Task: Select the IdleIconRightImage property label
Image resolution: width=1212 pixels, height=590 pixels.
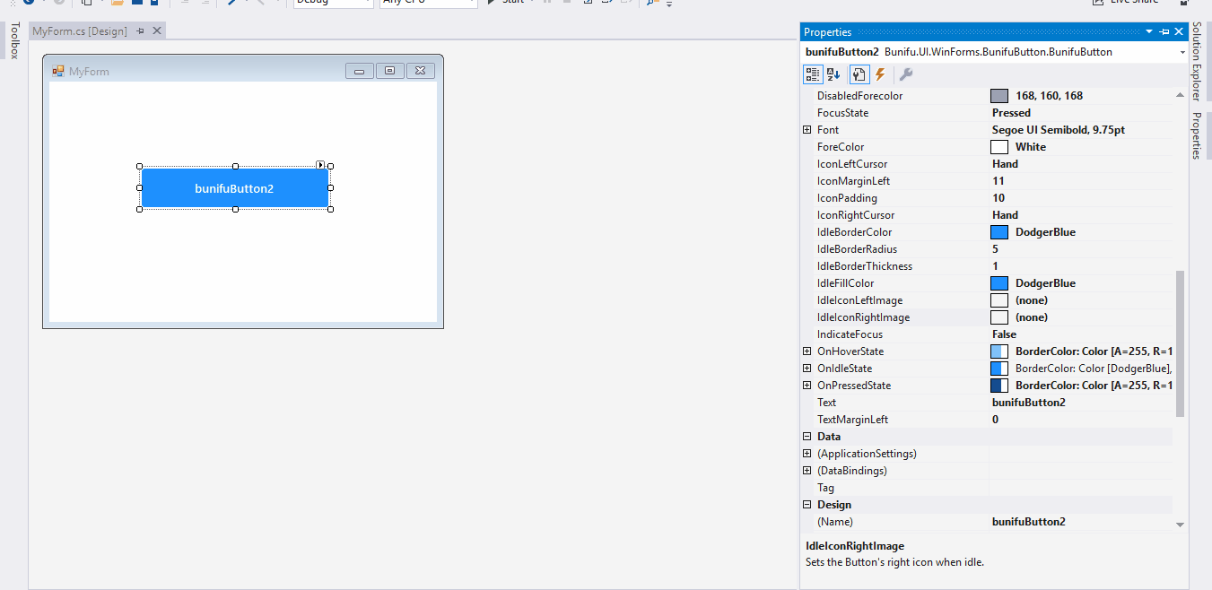Action: tap(863, 317)
